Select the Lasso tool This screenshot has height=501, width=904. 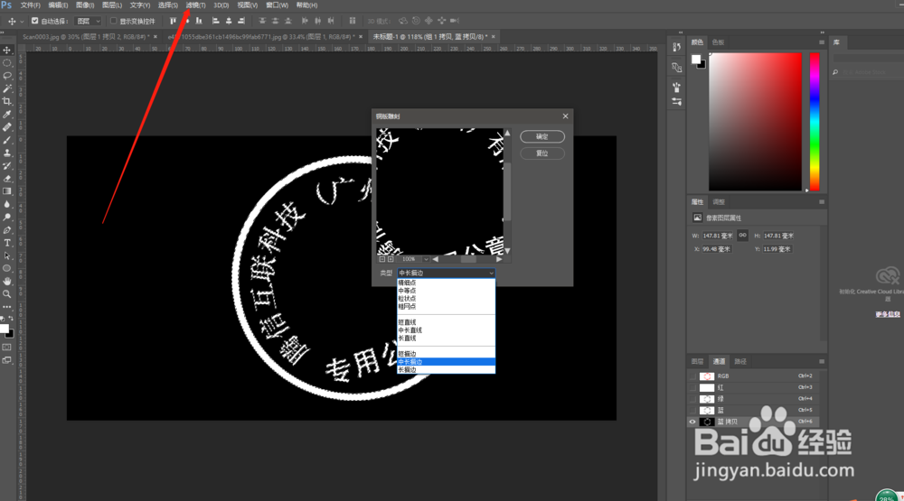coord(7,76)
